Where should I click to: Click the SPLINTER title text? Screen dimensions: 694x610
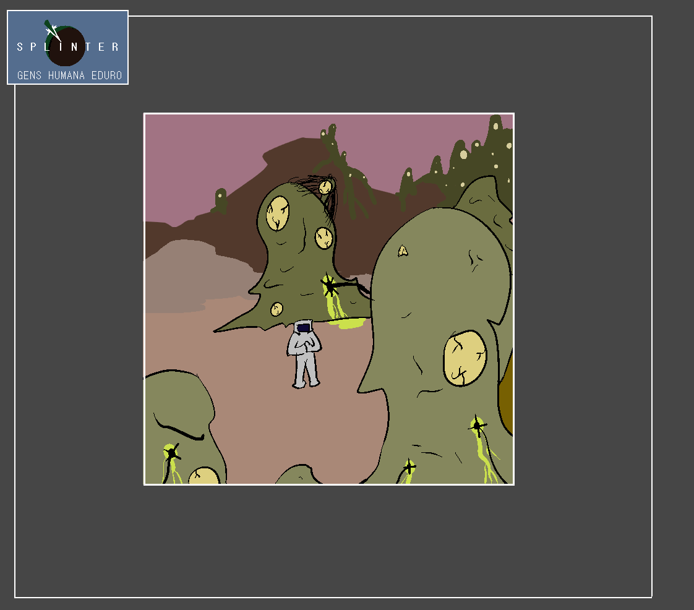(x=68, y=47)
